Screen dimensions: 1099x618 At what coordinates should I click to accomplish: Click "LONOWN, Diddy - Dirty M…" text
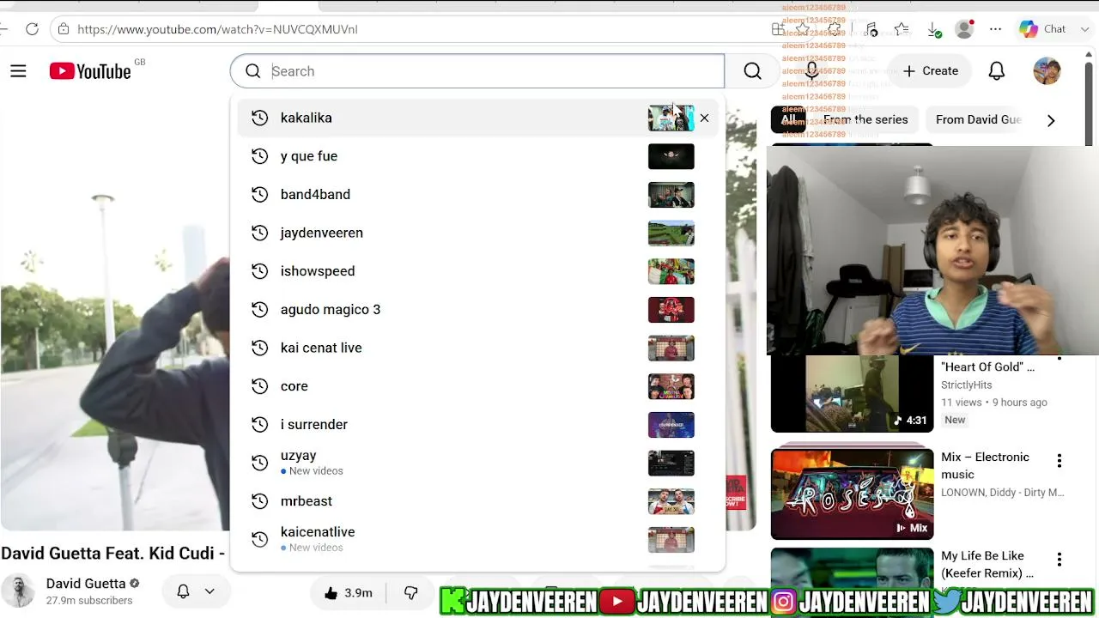click(1002, 493)
